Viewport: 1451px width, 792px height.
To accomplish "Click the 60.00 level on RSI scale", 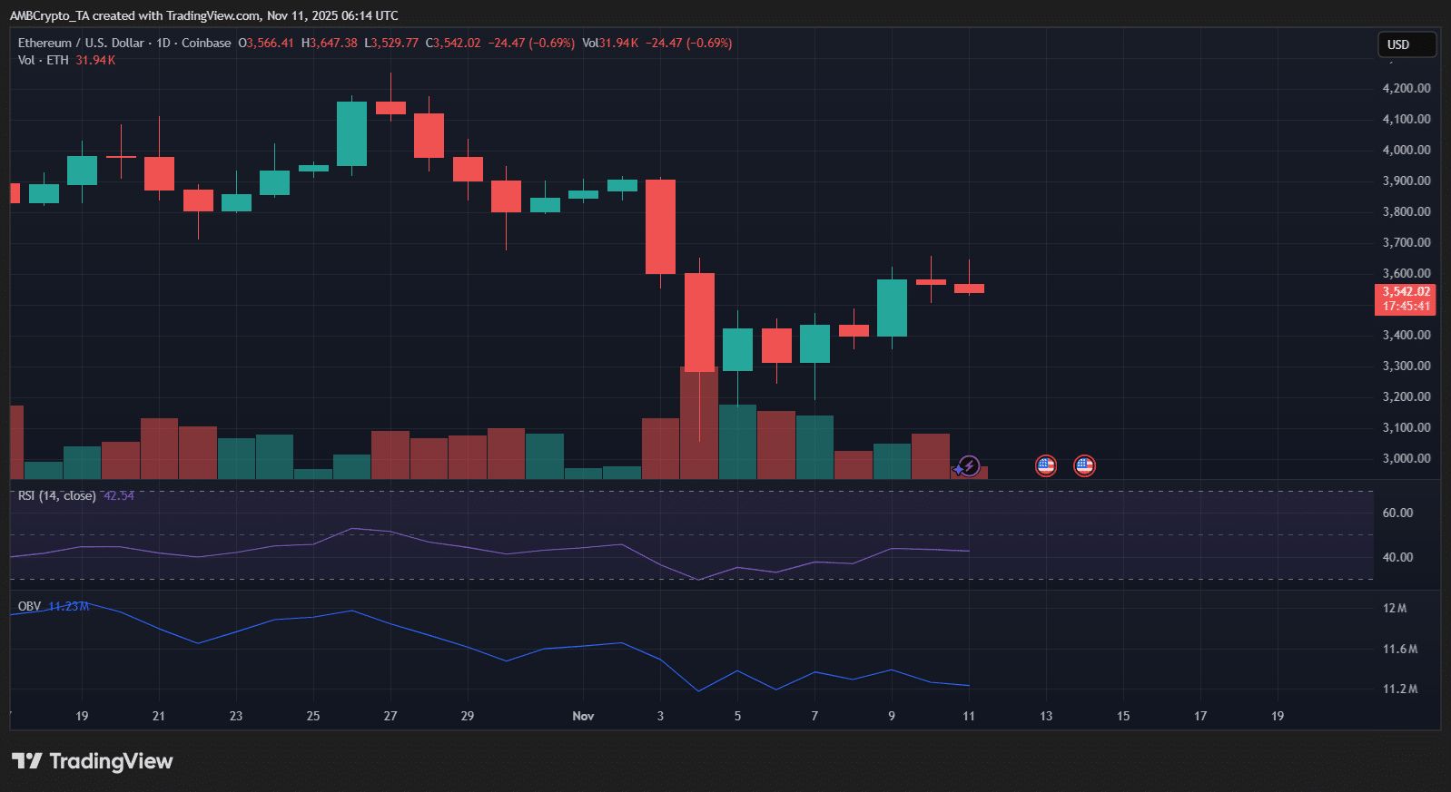I will (x=1397, y=513).
